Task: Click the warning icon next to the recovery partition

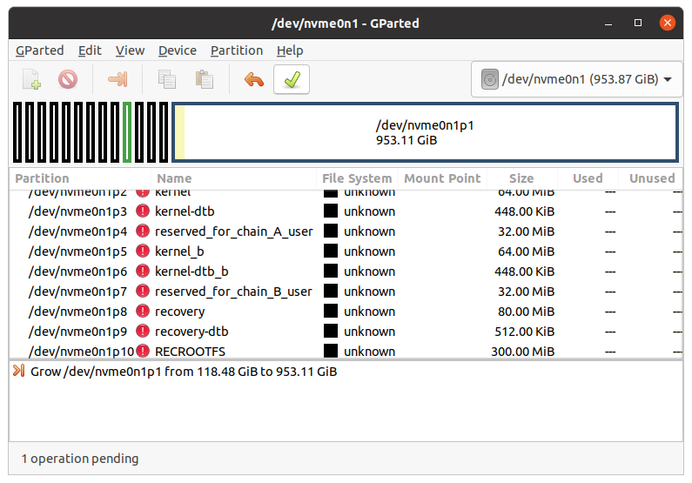Action: pyautogui.click(x=143, y=312)
